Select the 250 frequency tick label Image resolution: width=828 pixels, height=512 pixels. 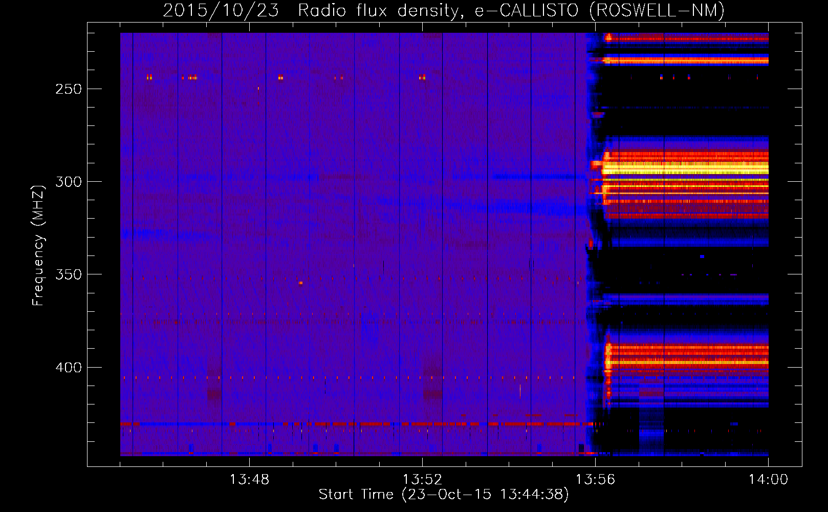[68, 89]
